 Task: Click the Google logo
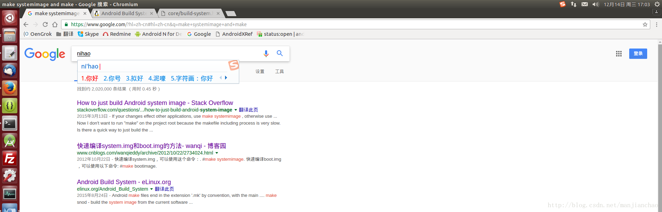point(45,54)
